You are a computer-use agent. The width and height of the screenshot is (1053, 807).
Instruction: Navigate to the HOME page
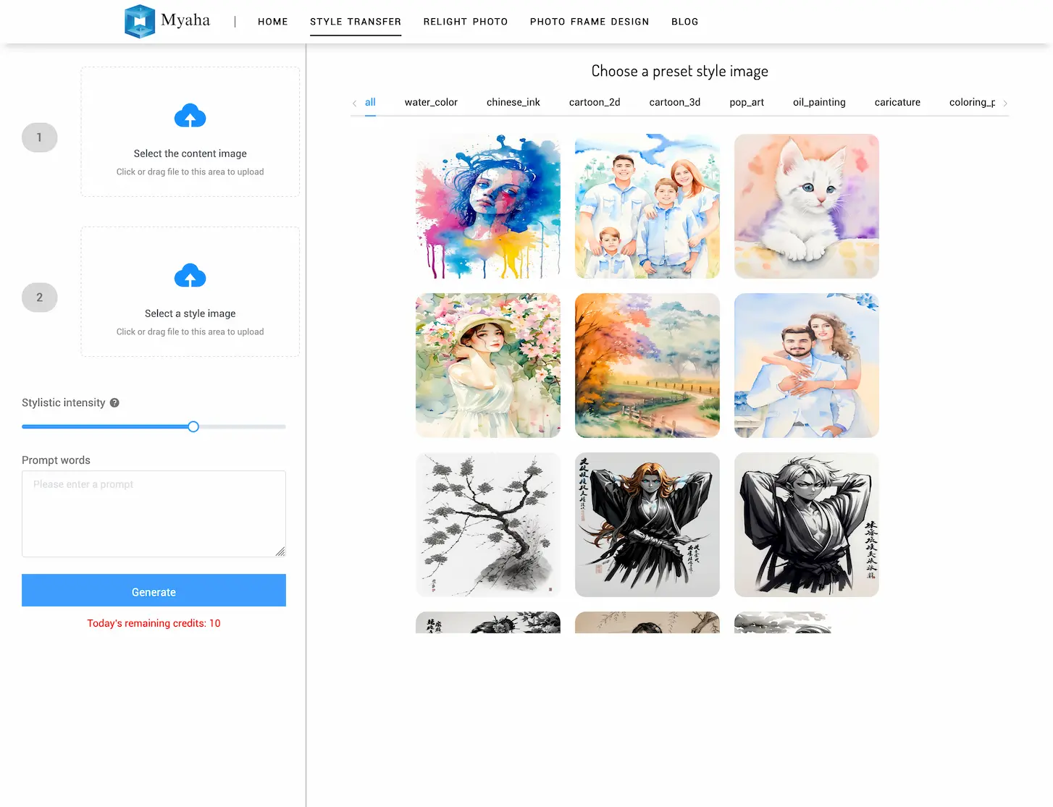pyautogui.click(x=273, y=22)
